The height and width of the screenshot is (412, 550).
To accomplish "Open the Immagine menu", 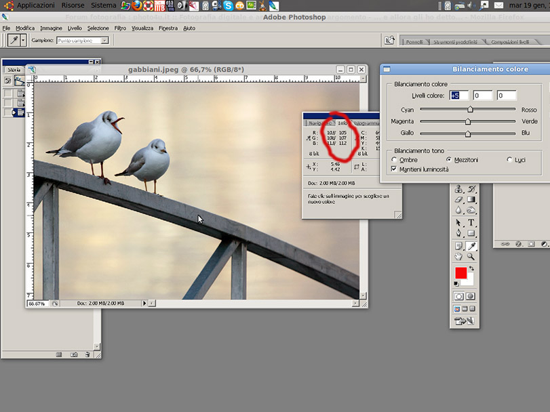I will coord(51,28).
